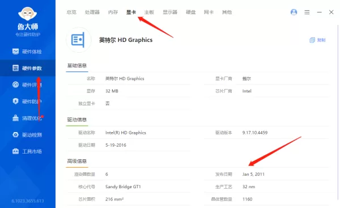Click the 驱动信息 section header
Image resolution: width=340 pixels, height=208 pixels.
76,120
